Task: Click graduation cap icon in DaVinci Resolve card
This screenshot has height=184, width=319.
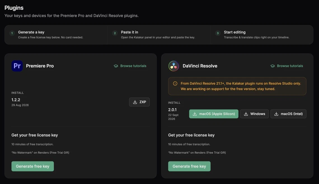Action: pos(273,66)
